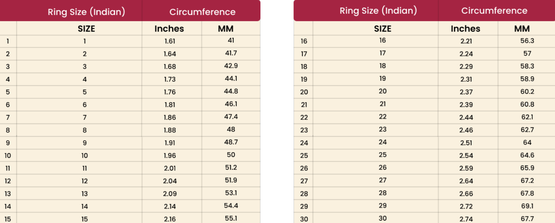
Task: Click the 2.64 inches cell for size 27
Action: point(466,181)
